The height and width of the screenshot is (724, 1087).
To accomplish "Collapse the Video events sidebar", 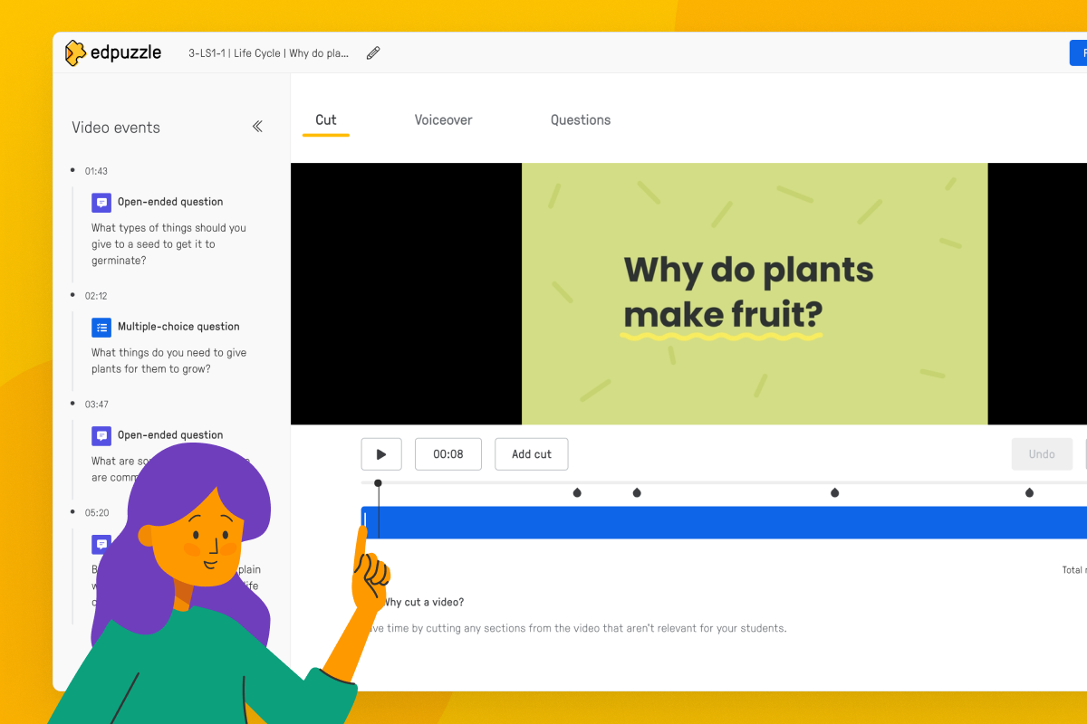I will (257, 127).
